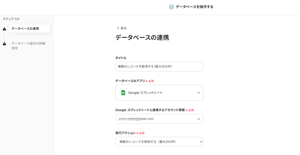Click the red asterisk beside データベースのアプリ label

(x=147, y=81)
